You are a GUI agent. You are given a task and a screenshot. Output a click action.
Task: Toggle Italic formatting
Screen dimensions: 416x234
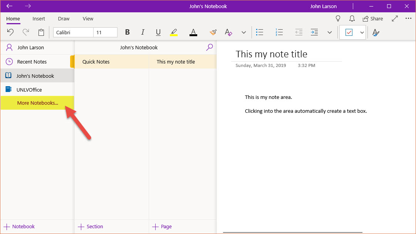(x=143, y=32)
